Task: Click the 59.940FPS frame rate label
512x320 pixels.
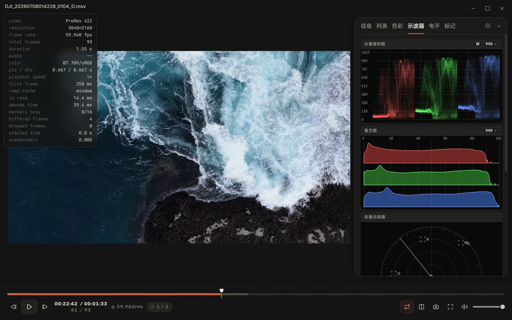Action: point(130,307)
